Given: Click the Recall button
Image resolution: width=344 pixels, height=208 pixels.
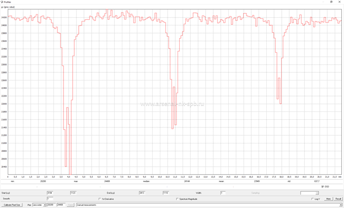Looking at the screenshot, I should click(x=338, y=199).
